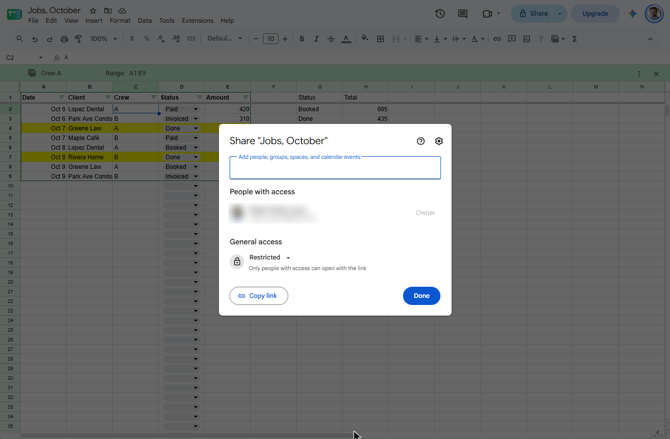The height and width of the screenshot is (439, 670).
Task: Hide the toolbar with collapse chevron
Action: tap(650, 39)
